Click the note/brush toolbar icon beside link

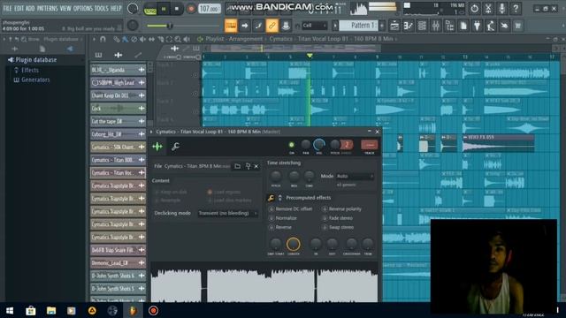click(258, 26)
